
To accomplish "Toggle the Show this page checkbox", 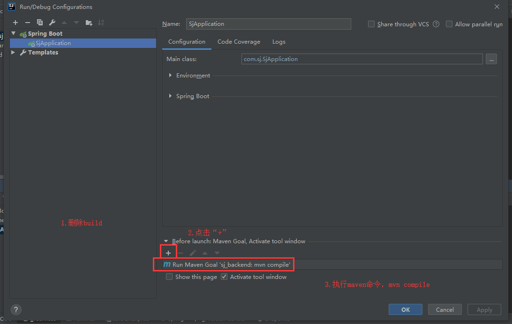I will (169, 277).
